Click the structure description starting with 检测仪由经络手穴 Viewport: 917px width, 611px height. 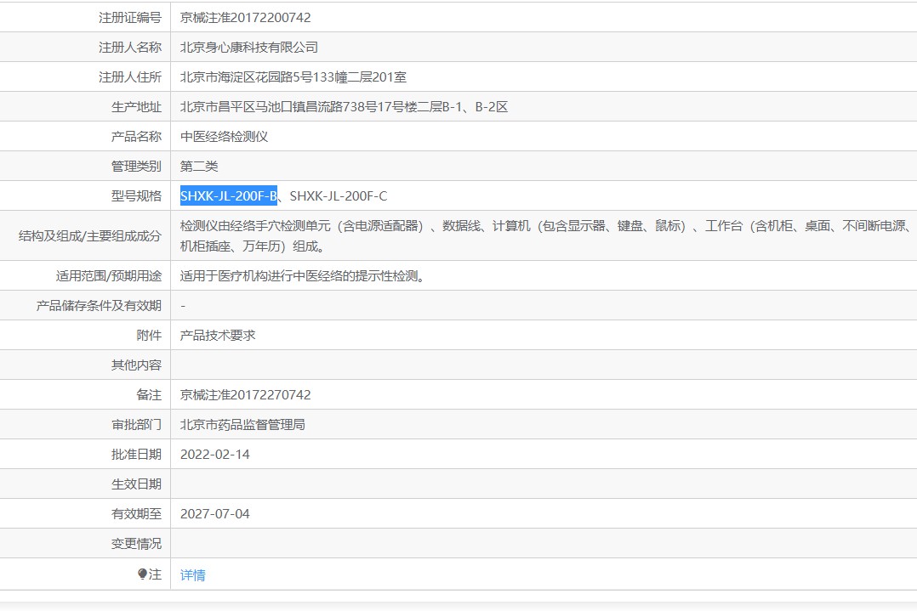(544, 226)
